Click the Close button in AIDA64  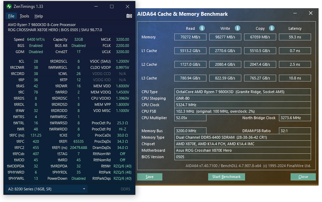pyautogui.click(x=303, y=177)
